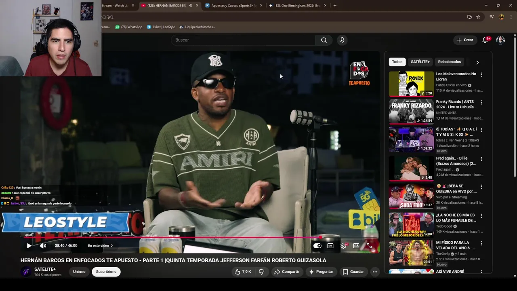This screenshot has height=291, width=517.
Task: Bookmark this page with the star
Action: (x=478, y=17)
